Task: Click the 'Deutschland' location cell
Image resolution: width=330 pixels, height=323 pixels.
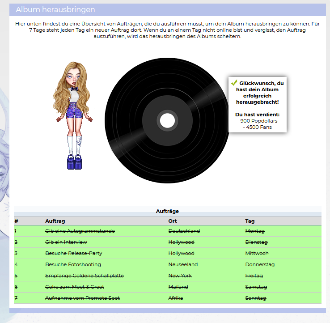Action: pos(184,231)
